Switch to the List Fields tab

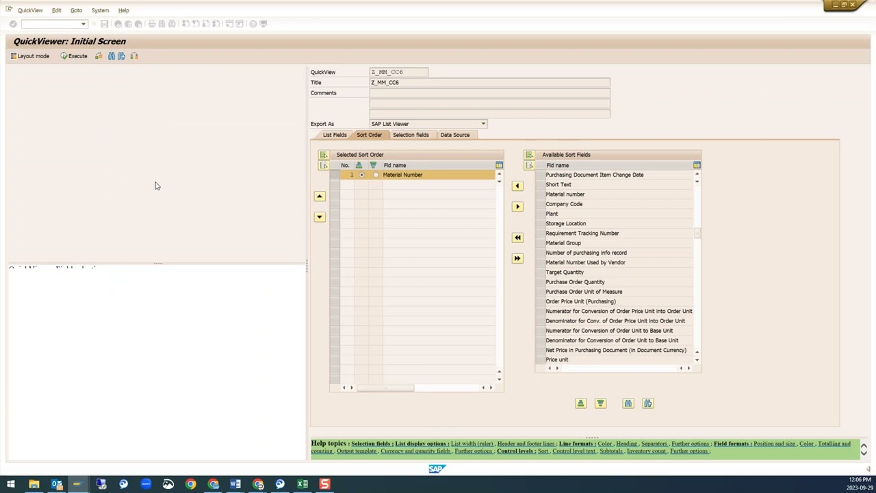335,135
